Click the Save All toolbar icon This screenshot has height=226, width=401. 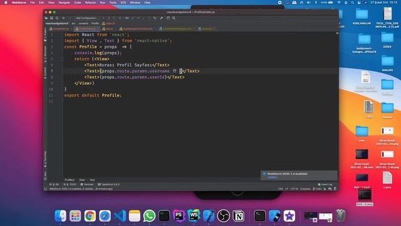(x=51, y=18)
